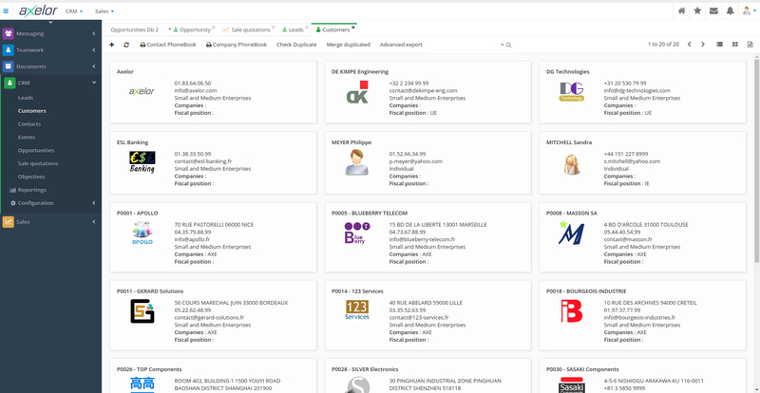Screen dimensions: 760x393
Task: Click Check Duplicate button
Action: (x=296, y=45)
